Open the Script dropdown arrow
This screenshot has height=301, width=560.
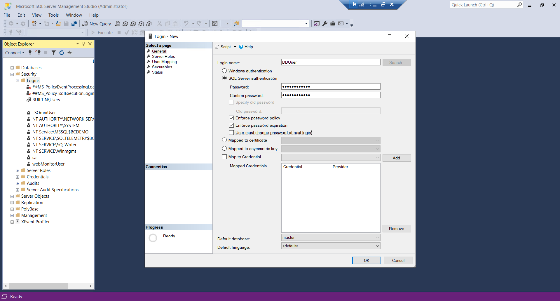[x=235, y=47]
